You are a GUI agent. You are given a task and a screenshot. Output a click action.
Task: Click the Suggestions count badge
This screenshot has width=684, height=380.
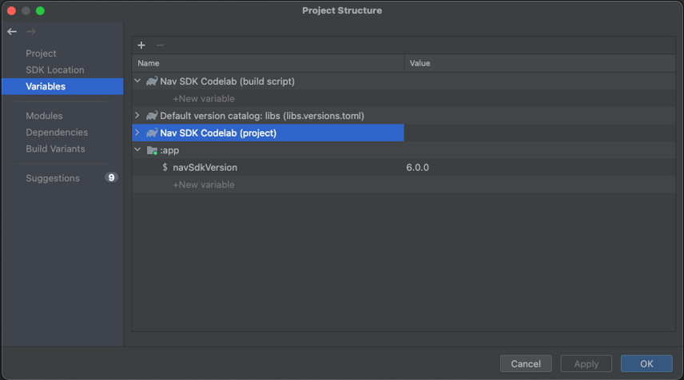pos(111,178)
